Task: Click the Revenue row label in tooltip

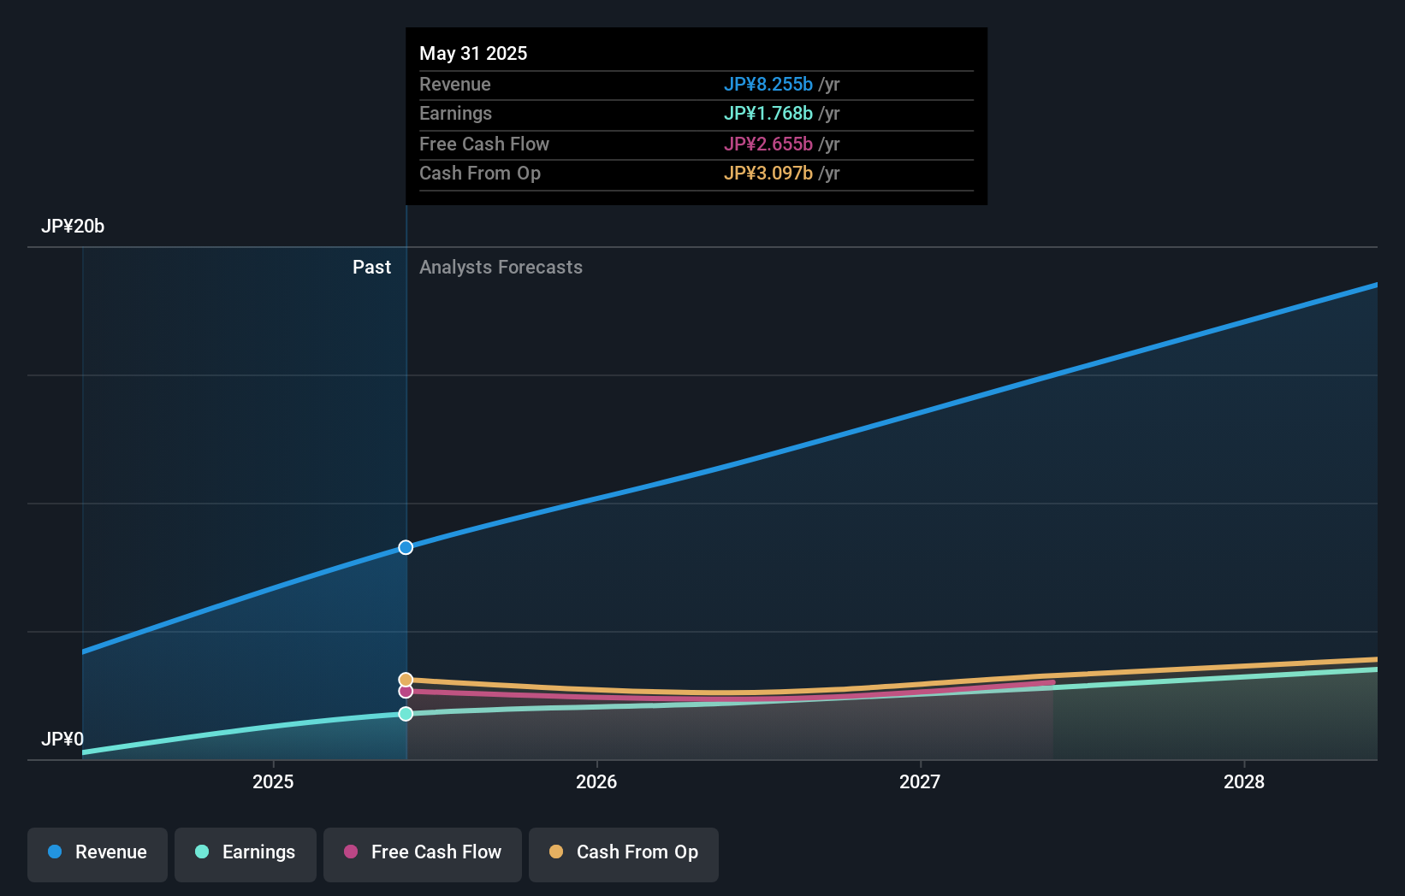Action: click(x=455, y=84)
